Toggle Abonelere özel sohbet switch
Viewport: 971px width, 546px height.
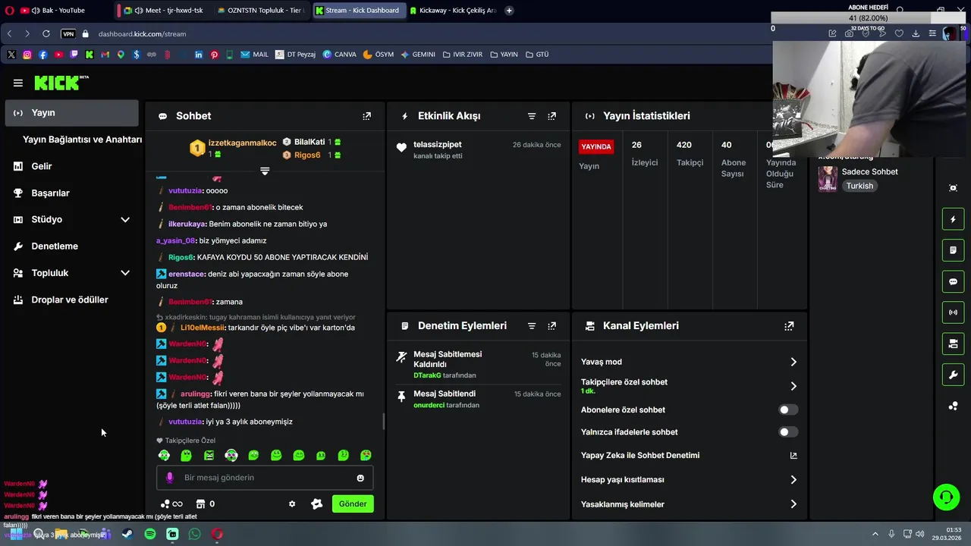coord(788,410)
